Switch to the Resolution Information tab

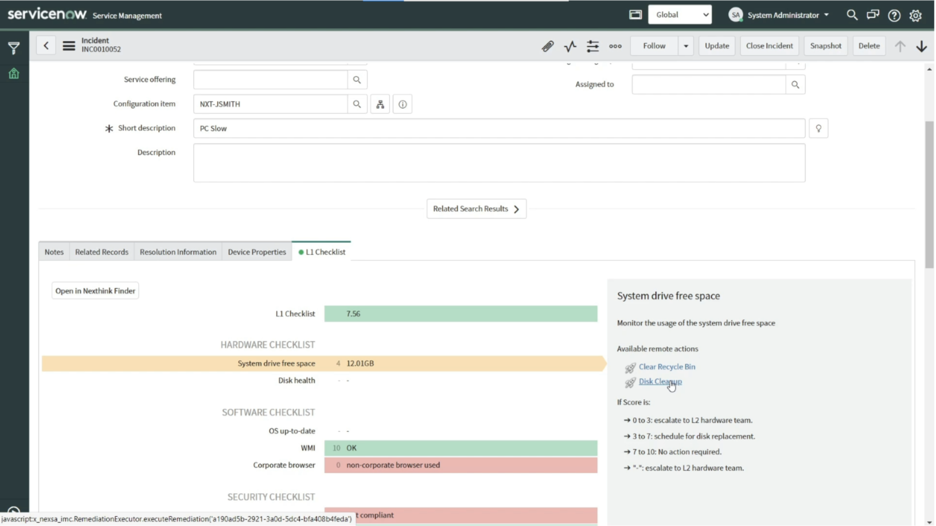[178, 252]
